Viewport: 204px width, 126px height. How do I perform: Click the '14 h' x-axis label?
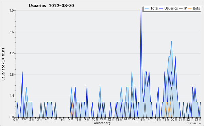point(126,119)
